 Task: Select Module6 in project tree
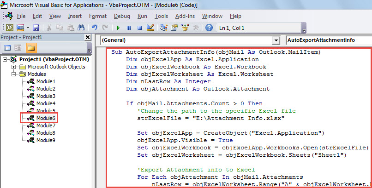(x=46, y=118)
